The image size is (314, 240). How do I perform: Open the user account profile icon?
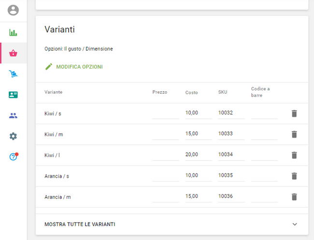[13, 10]
